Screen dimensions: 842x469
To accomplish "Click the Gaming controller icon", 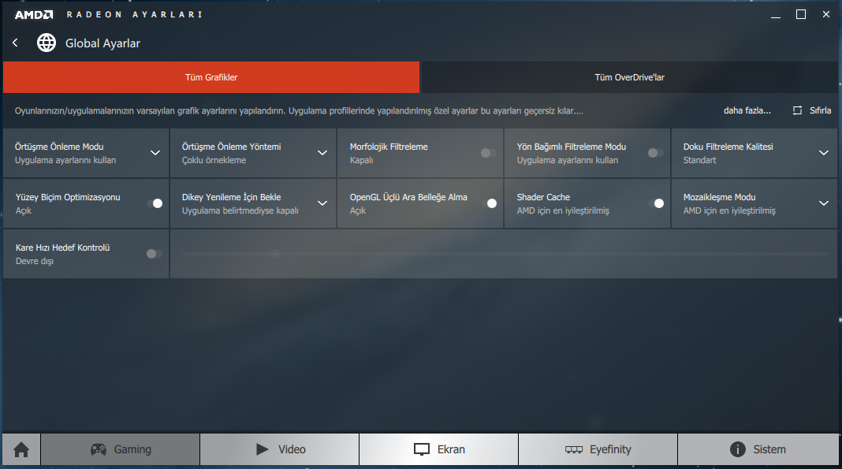I will click(98, 449).
